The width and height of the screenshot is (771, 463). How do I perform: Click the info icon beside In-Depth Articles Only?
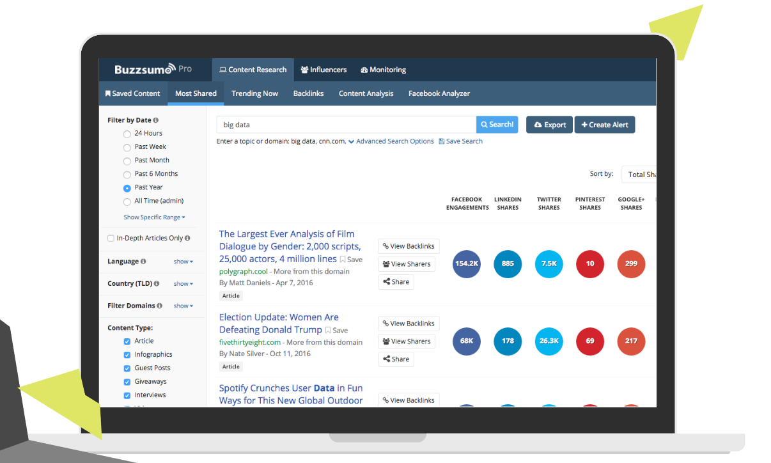pos(187,238)
